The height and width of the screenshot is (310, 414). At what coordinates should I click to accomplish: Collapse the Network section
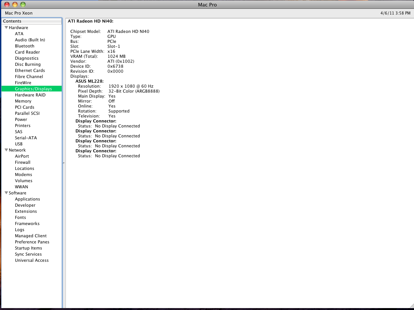tap(7, 150)
